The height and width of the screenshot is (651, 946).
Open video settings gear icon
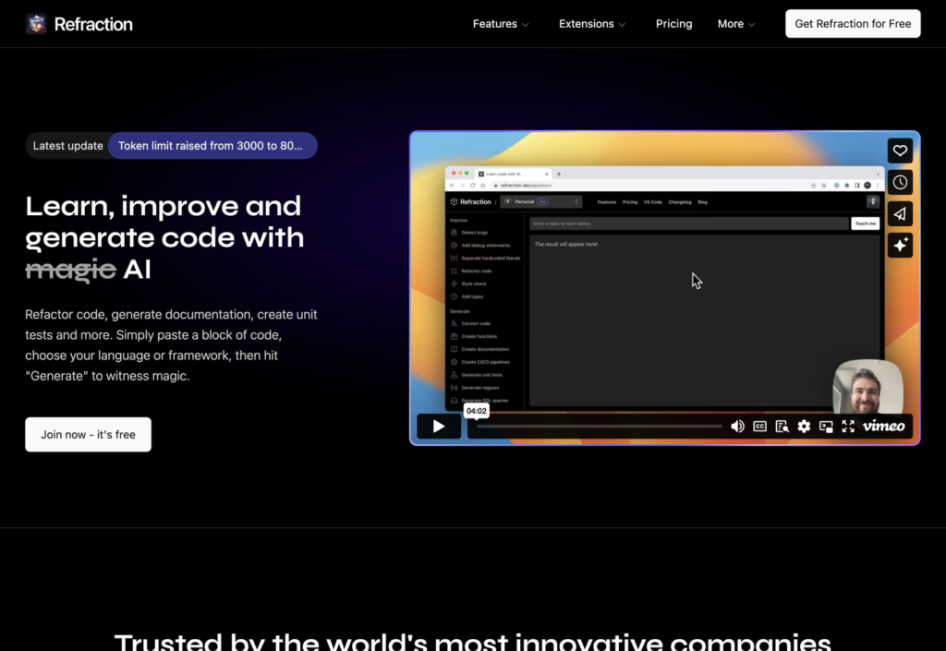coord(804,427)
